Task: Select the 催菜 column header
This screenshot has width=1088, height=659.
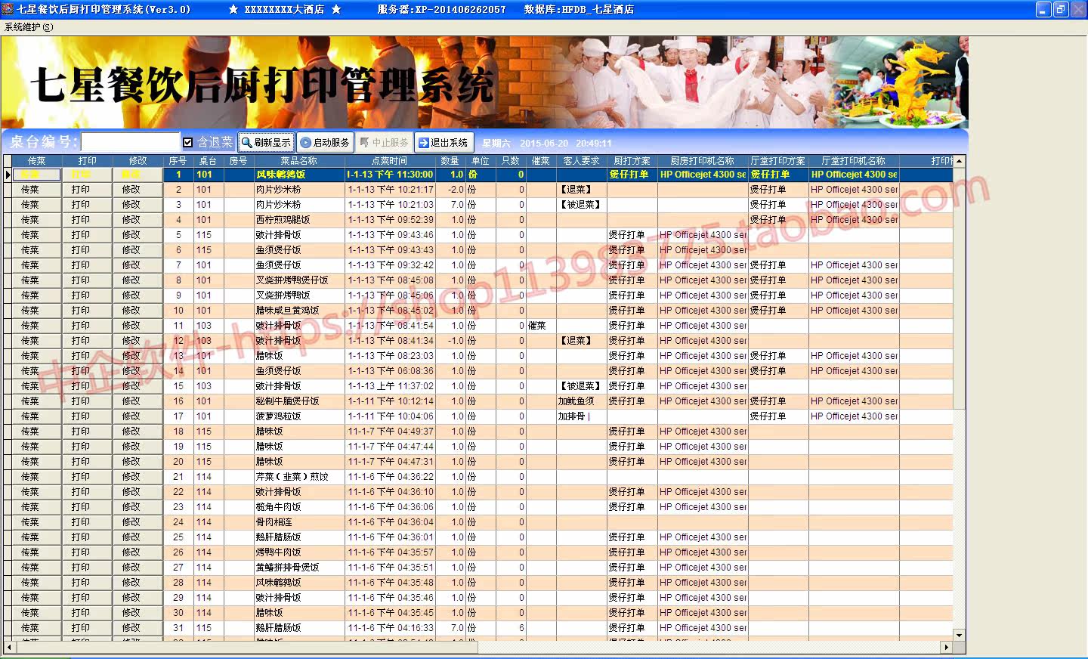Action: click(541, 161)
